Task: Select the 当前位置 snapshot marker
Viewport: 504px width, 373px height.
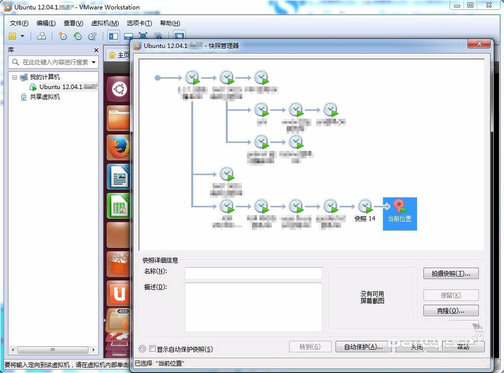Action: (400, 214)
